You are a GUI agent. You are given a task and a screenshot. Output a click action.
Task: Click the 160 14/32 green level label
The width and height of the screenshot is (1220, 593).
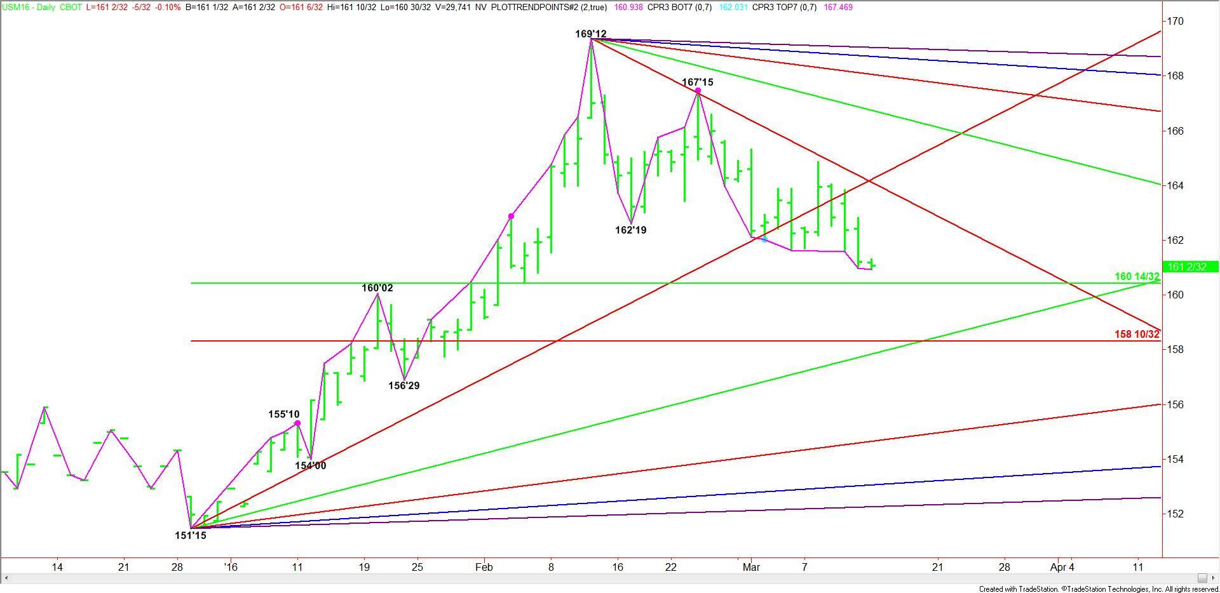pos(1137,277)
